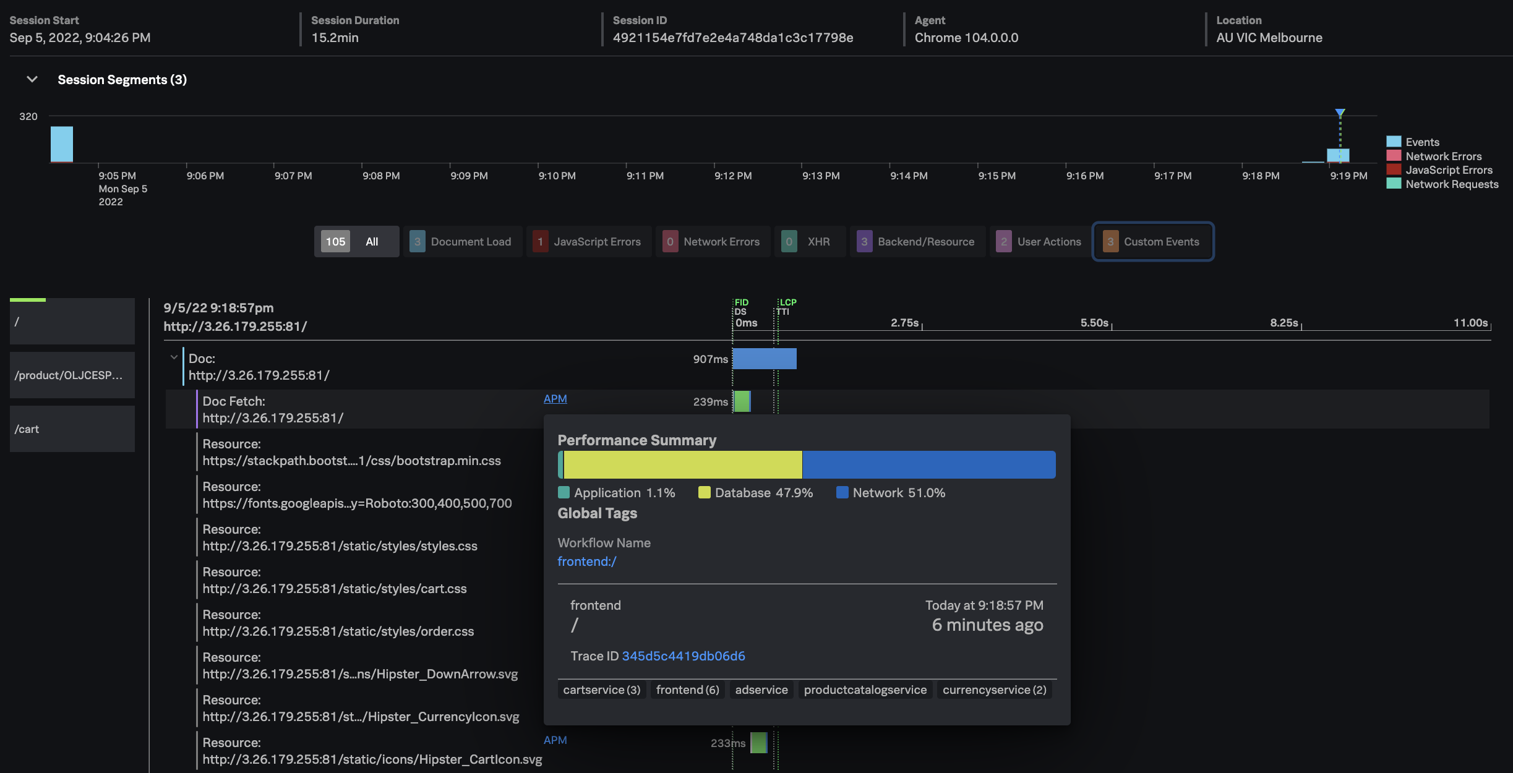This screenshot has height=773, width=1513.
Task: Click the timeline marker near 9:19 PM
Action: [1339, 113]
